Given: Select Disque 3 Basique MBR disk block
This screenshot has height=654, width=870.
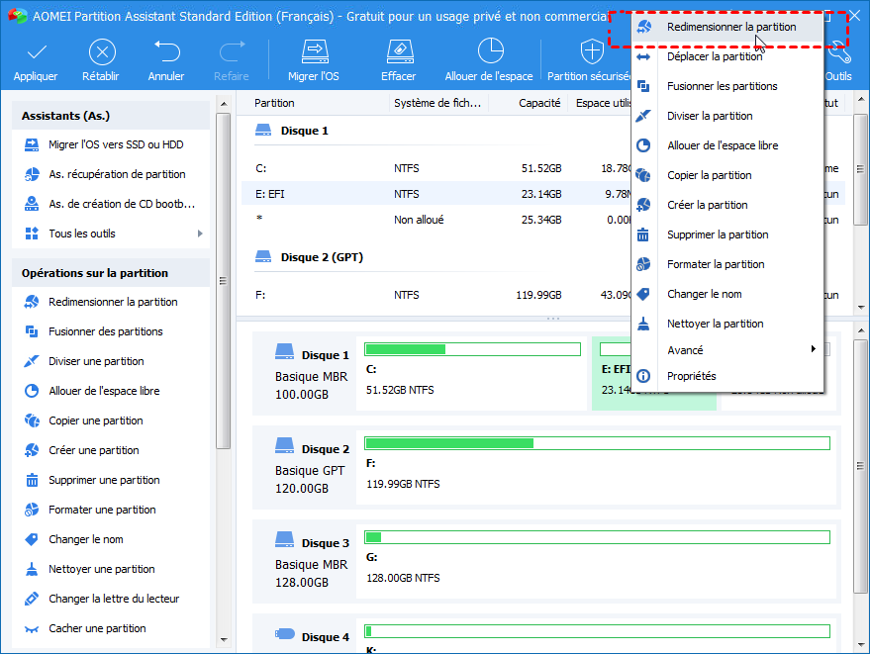Looking at the screenshot, I should [304, 561].
